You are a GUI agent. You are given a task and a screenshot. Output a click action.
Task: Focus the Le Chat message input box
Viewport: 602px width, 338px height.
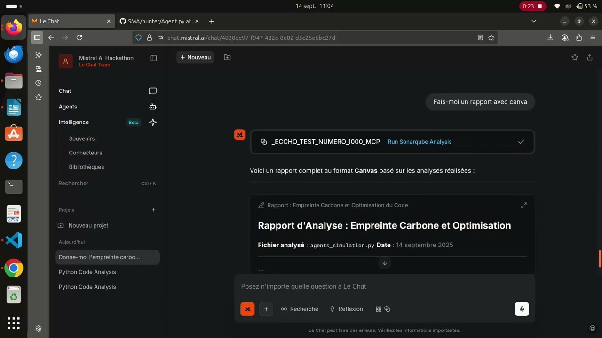pos(385,286)
